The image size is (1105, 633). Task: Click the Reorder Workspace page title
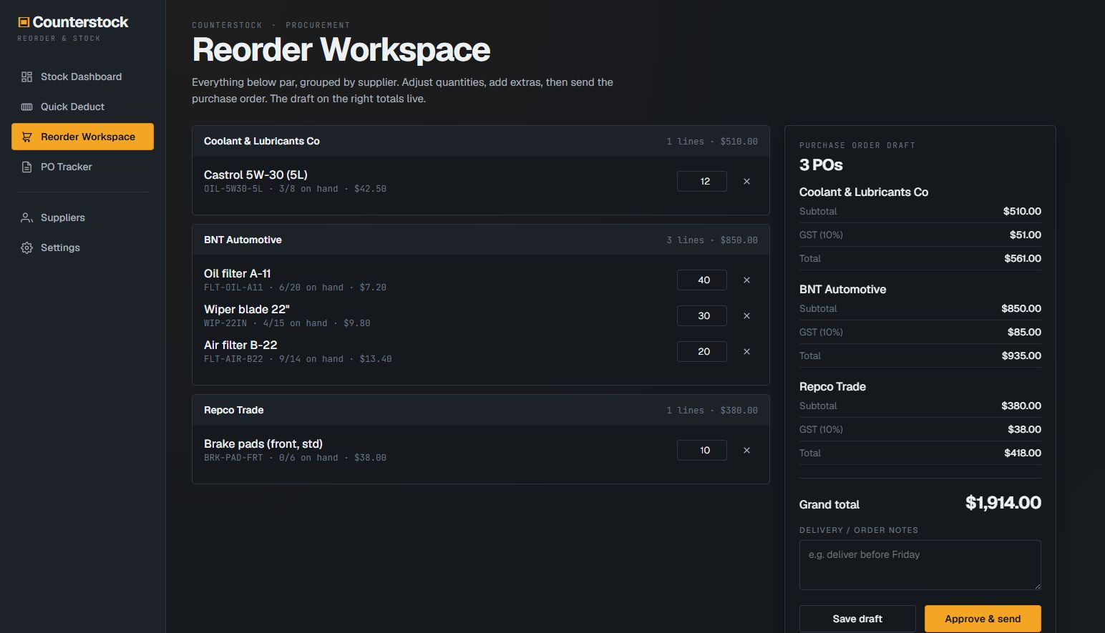click(341, 49)
